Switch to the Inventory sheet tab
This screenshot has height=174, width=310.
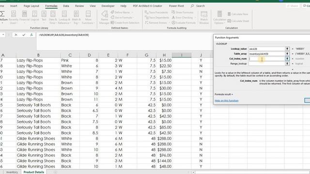pos(12,172)
